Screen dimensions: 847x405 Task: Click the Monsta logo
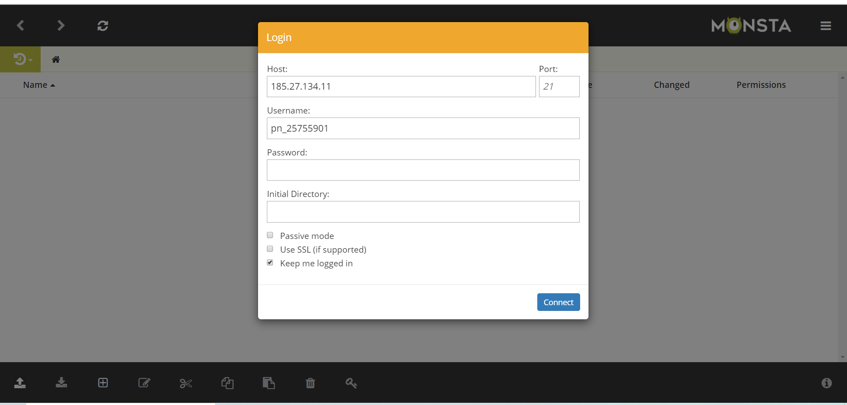751,26
